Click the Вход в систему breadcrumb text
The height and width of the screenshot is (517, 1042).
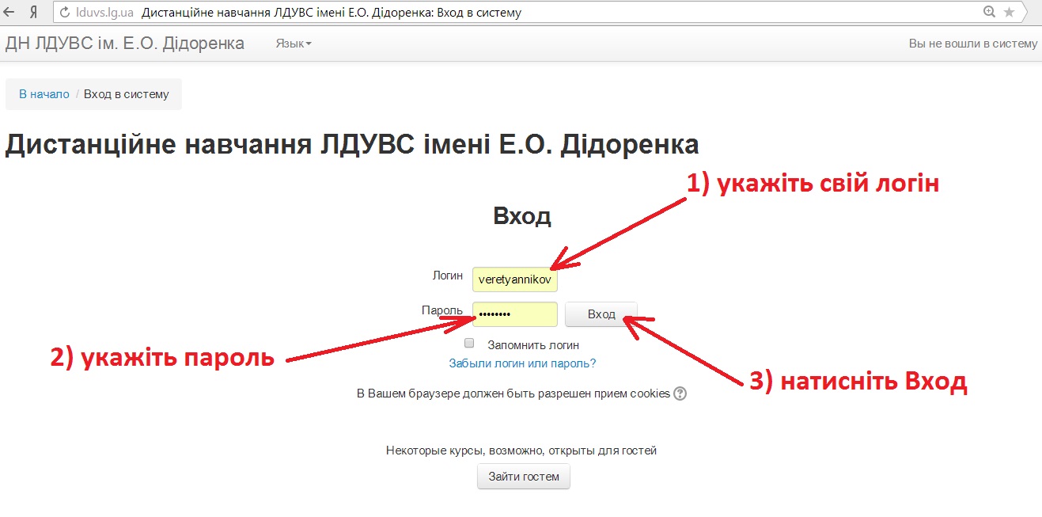click(127, 94)
